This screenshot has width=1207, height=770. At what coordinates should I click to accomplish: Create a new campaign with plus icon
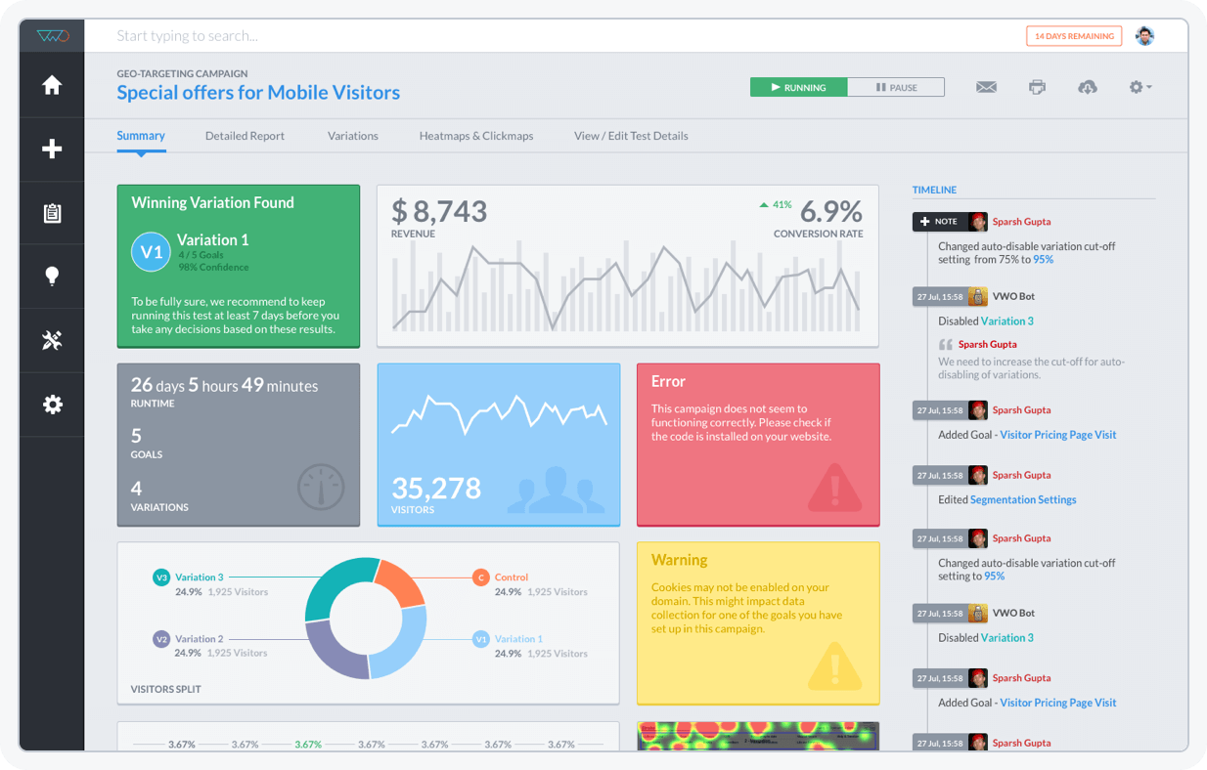pyautogui.click(x=51, y=149)
